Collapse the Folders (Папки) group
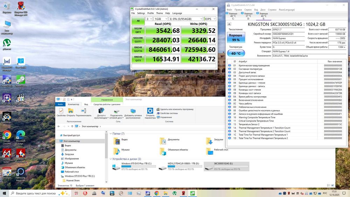The image size is (350, 197). pyautogui.click(x=111, y=133)
